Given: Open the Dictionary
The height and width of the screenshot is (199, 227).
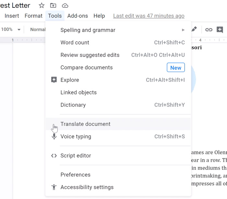Looking at the screenshot, I should click(x=118, y=105).
